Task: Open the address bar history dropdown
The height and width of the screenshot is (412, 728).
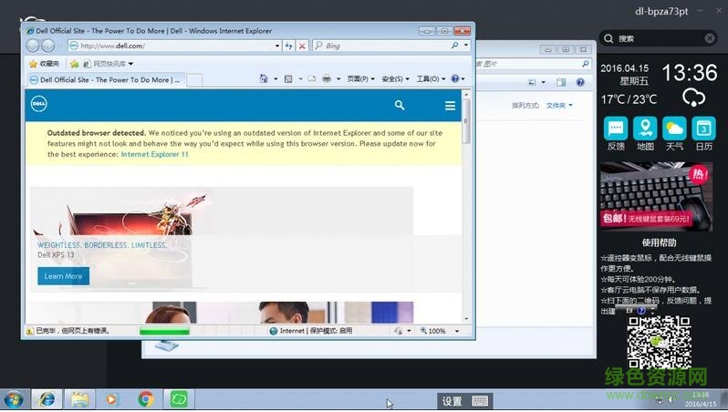Action: click(x=277, y=46)
